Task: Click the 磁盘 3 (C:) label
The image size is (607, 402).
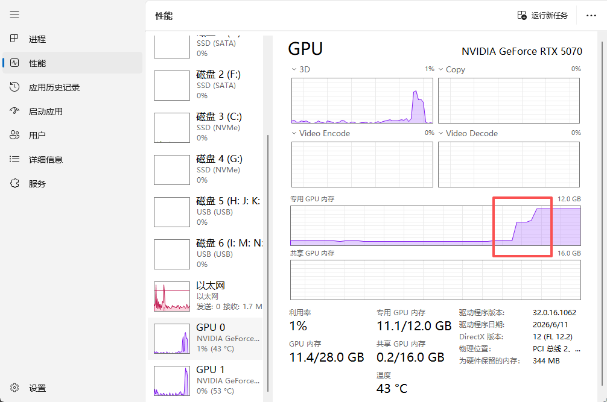Action: [x=218, y=116]
